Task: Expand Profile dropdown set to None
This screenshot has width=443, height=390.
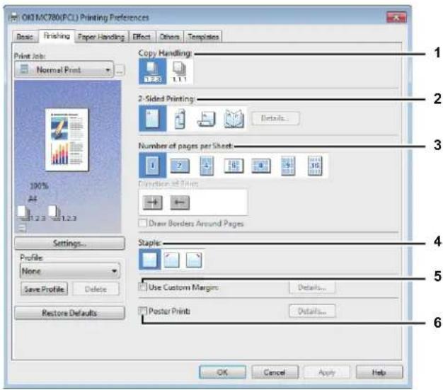Action: (x=70, y=271)
